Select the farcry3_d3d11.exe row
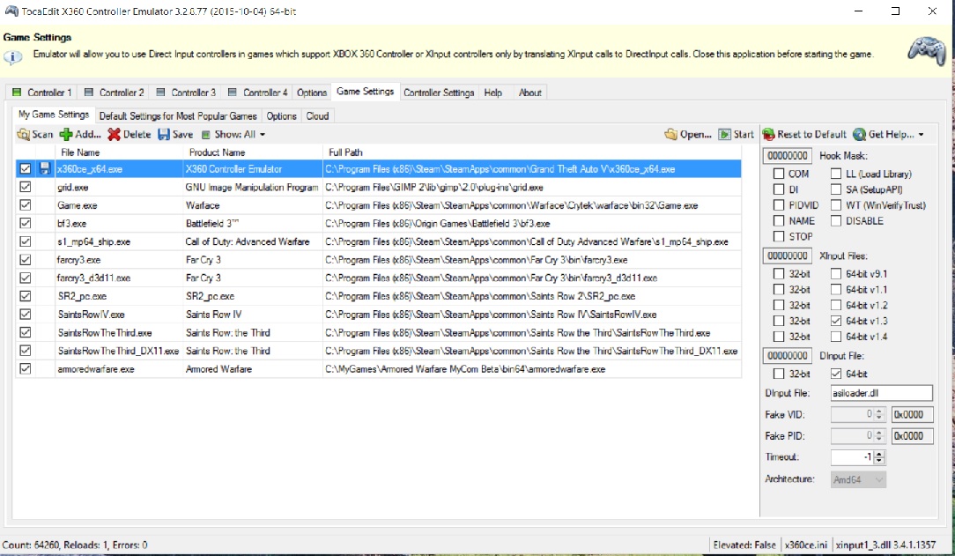955x556 pixels. pos(378,278)
